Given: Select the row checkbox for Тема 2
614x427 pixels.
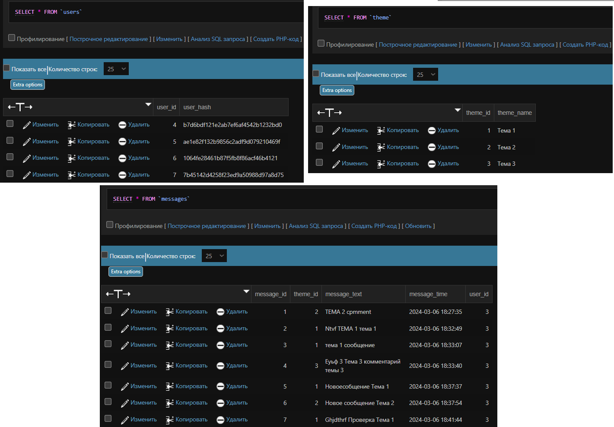Looking at the screenshot, I should tap(319, 146).
